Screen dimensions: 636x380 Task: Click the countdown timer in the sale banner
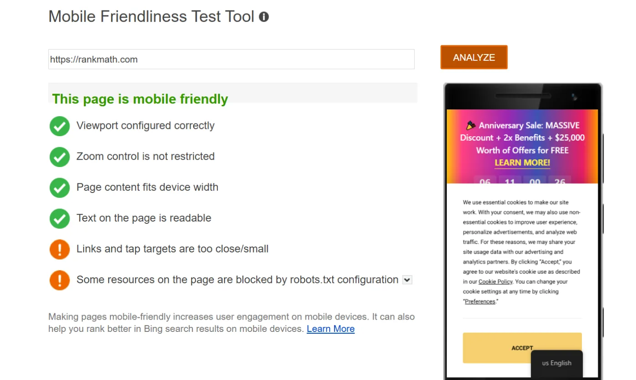(522, 181)
